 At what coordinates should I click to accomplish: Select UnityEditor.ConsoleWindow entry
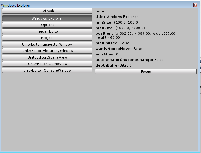tap(47, 70)
